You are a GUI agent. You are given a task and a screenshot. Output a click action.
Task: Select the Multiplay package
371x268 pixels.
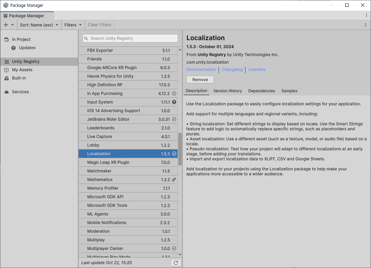pyautogui.click(x=128, y=240)
